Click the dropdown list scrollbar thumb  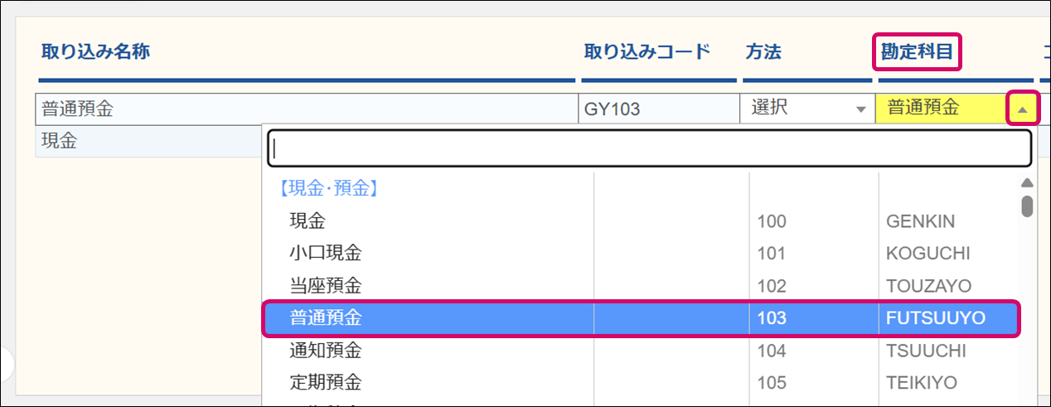pyautogui.click(x=1027, y=205)
